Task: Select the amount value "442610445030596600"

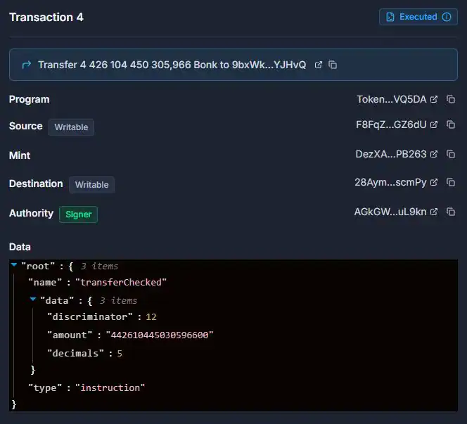Action: tap(160, 335)
